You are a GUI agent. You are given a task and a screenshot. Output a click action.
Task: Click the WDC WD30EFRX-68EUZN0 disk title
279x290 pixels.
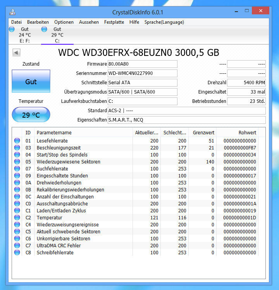pyautogui.click(x=139, y=52)
